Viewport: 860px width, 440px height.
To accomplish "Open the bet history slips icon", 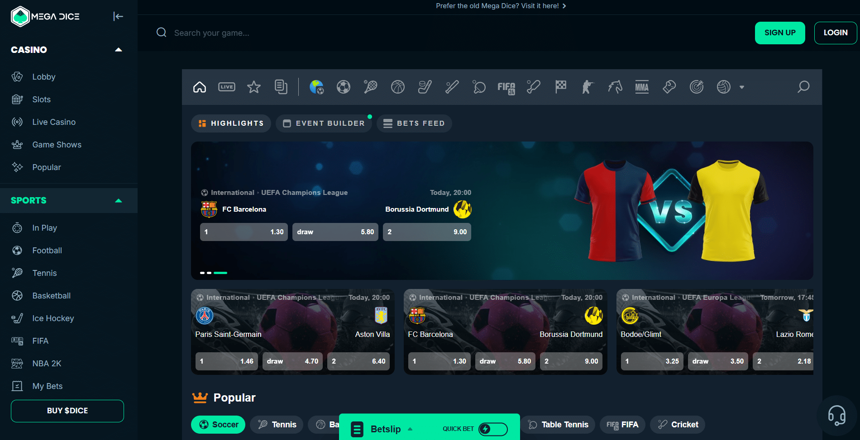I will (281, 87).
